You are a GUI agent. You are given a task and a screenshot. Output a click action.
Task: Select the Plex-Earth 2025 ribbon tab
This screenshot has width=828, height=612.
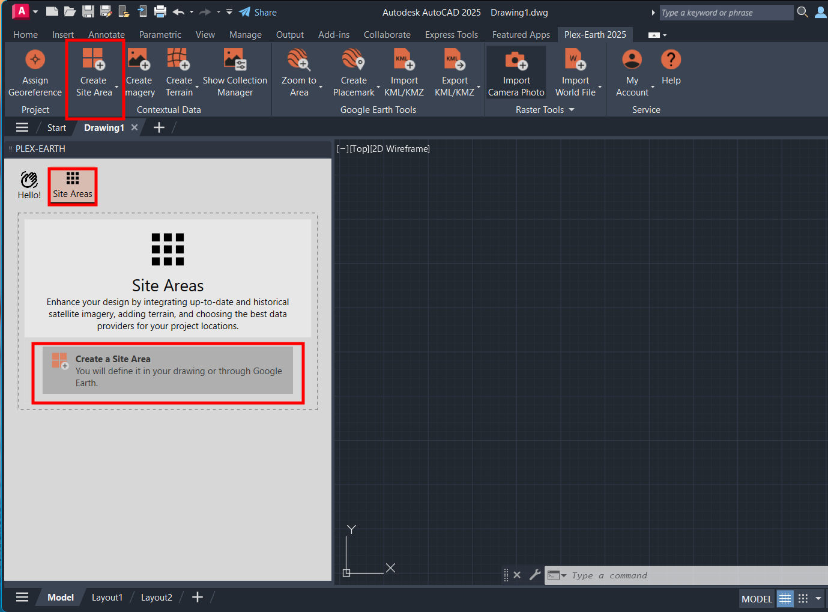coord(595,35)
